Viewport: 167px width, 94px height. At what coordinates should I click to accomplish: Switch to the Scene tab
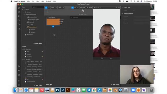[x=24, y=7]
